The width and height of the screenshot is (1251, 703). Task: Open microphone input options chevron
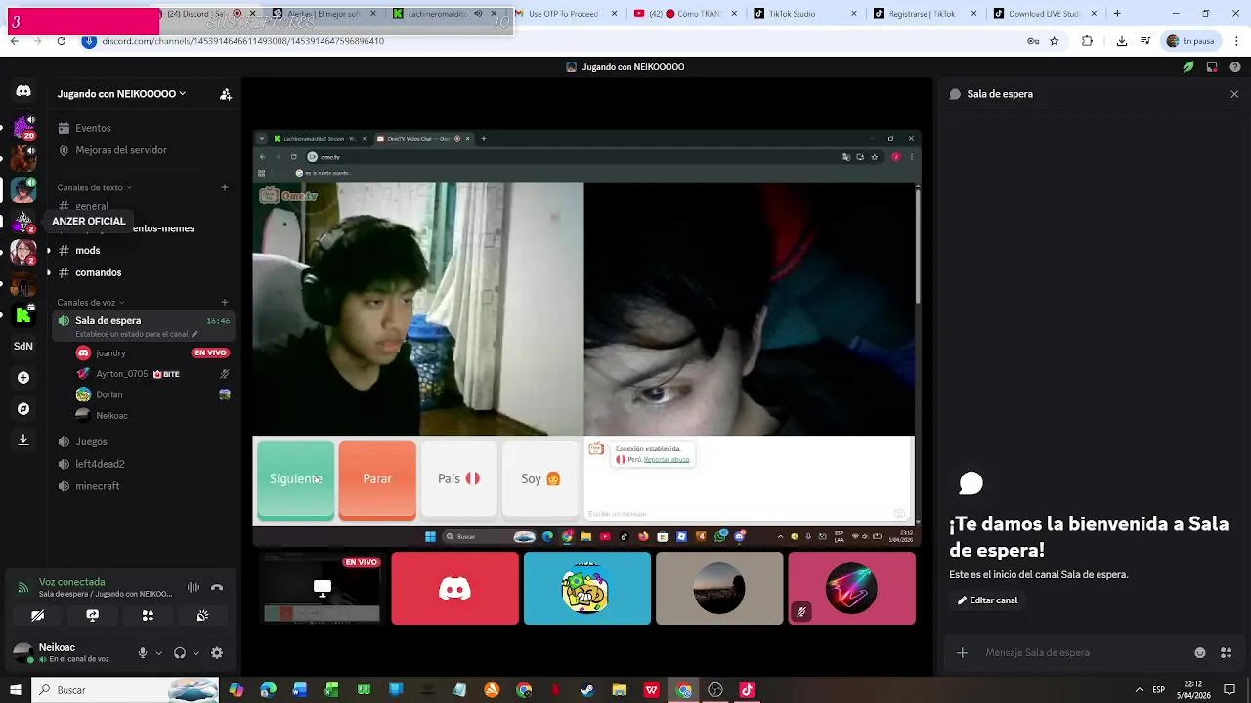pyautogui.click(x=158, y=653)
